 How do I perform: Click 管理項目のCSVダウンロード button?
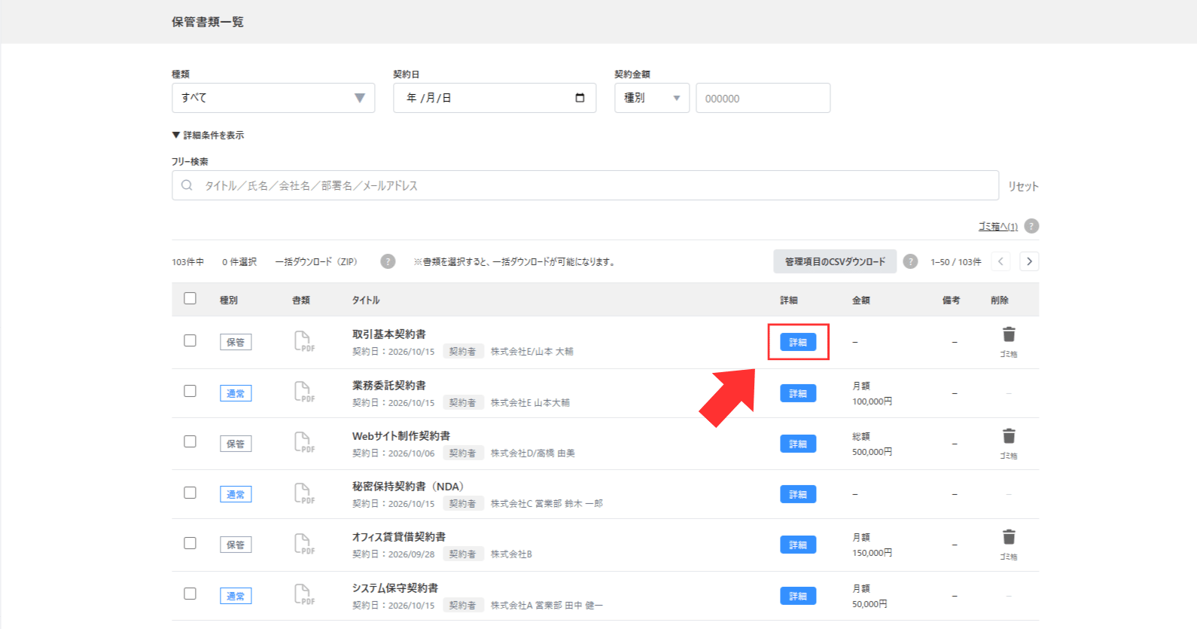(x=835, y=261)
